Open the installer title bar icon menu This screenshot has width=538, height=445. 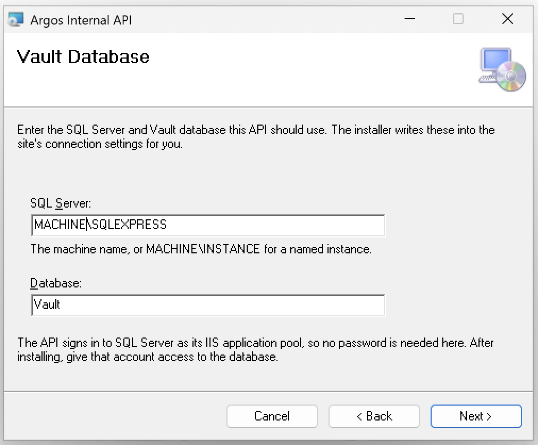click(x=16, y=20)
